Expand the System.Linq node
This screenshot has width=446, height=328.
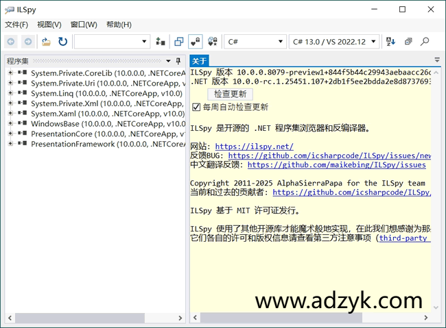(x=10, y=93)
